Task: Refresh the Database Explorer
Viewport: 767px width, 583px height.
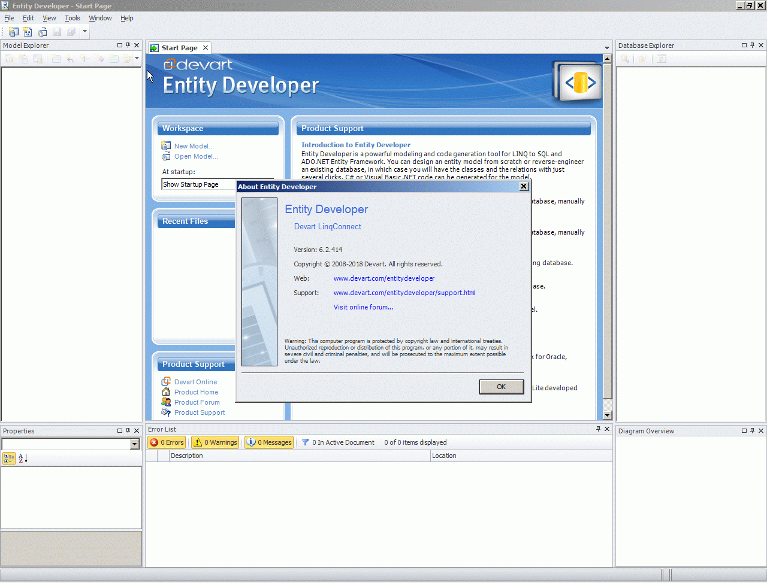Action: [x=662, y=59]
